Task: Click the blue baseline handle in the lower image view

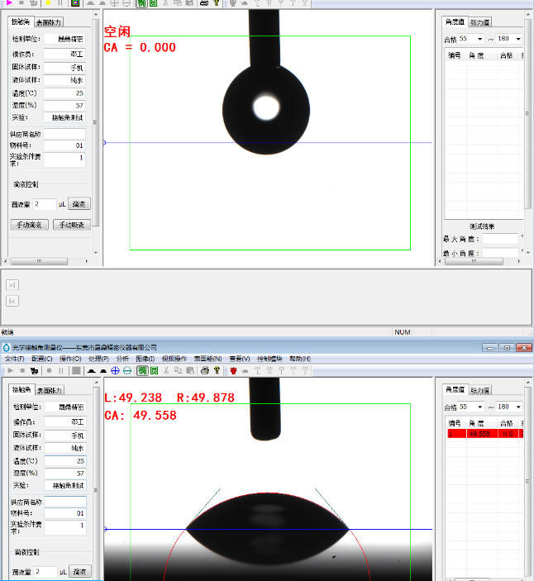Action: click(x=105, y=529)
